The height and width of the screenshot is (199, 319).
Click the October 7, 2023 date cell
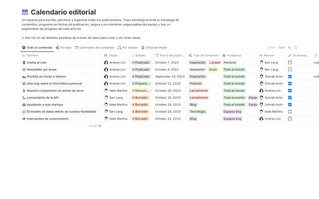(167, 62)
